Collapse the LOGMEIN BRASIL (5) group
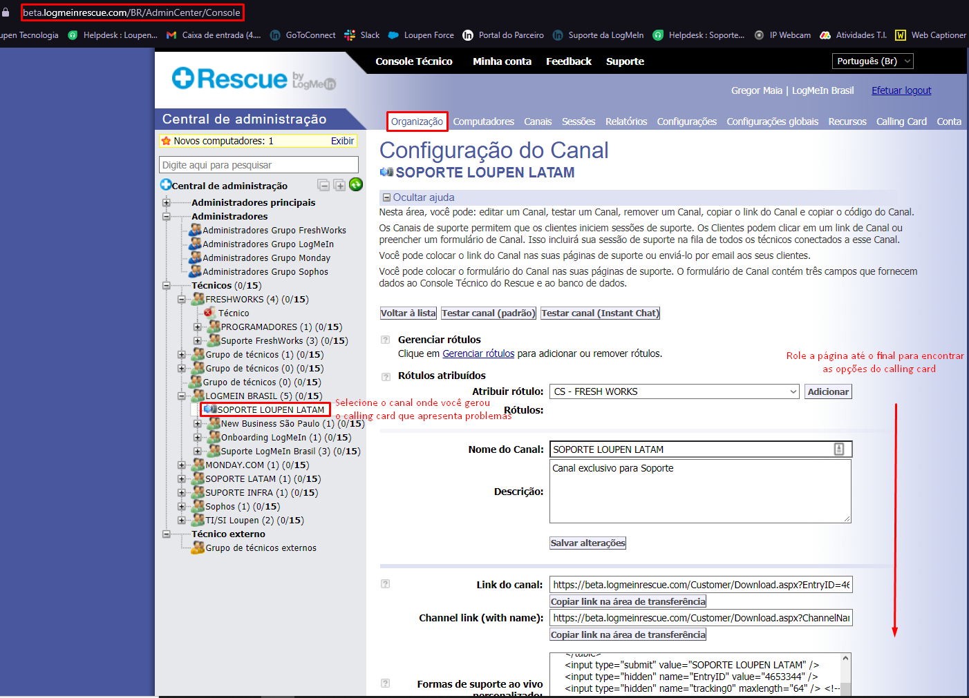Viewport: 969px width, 698px height. coord(182,396)
